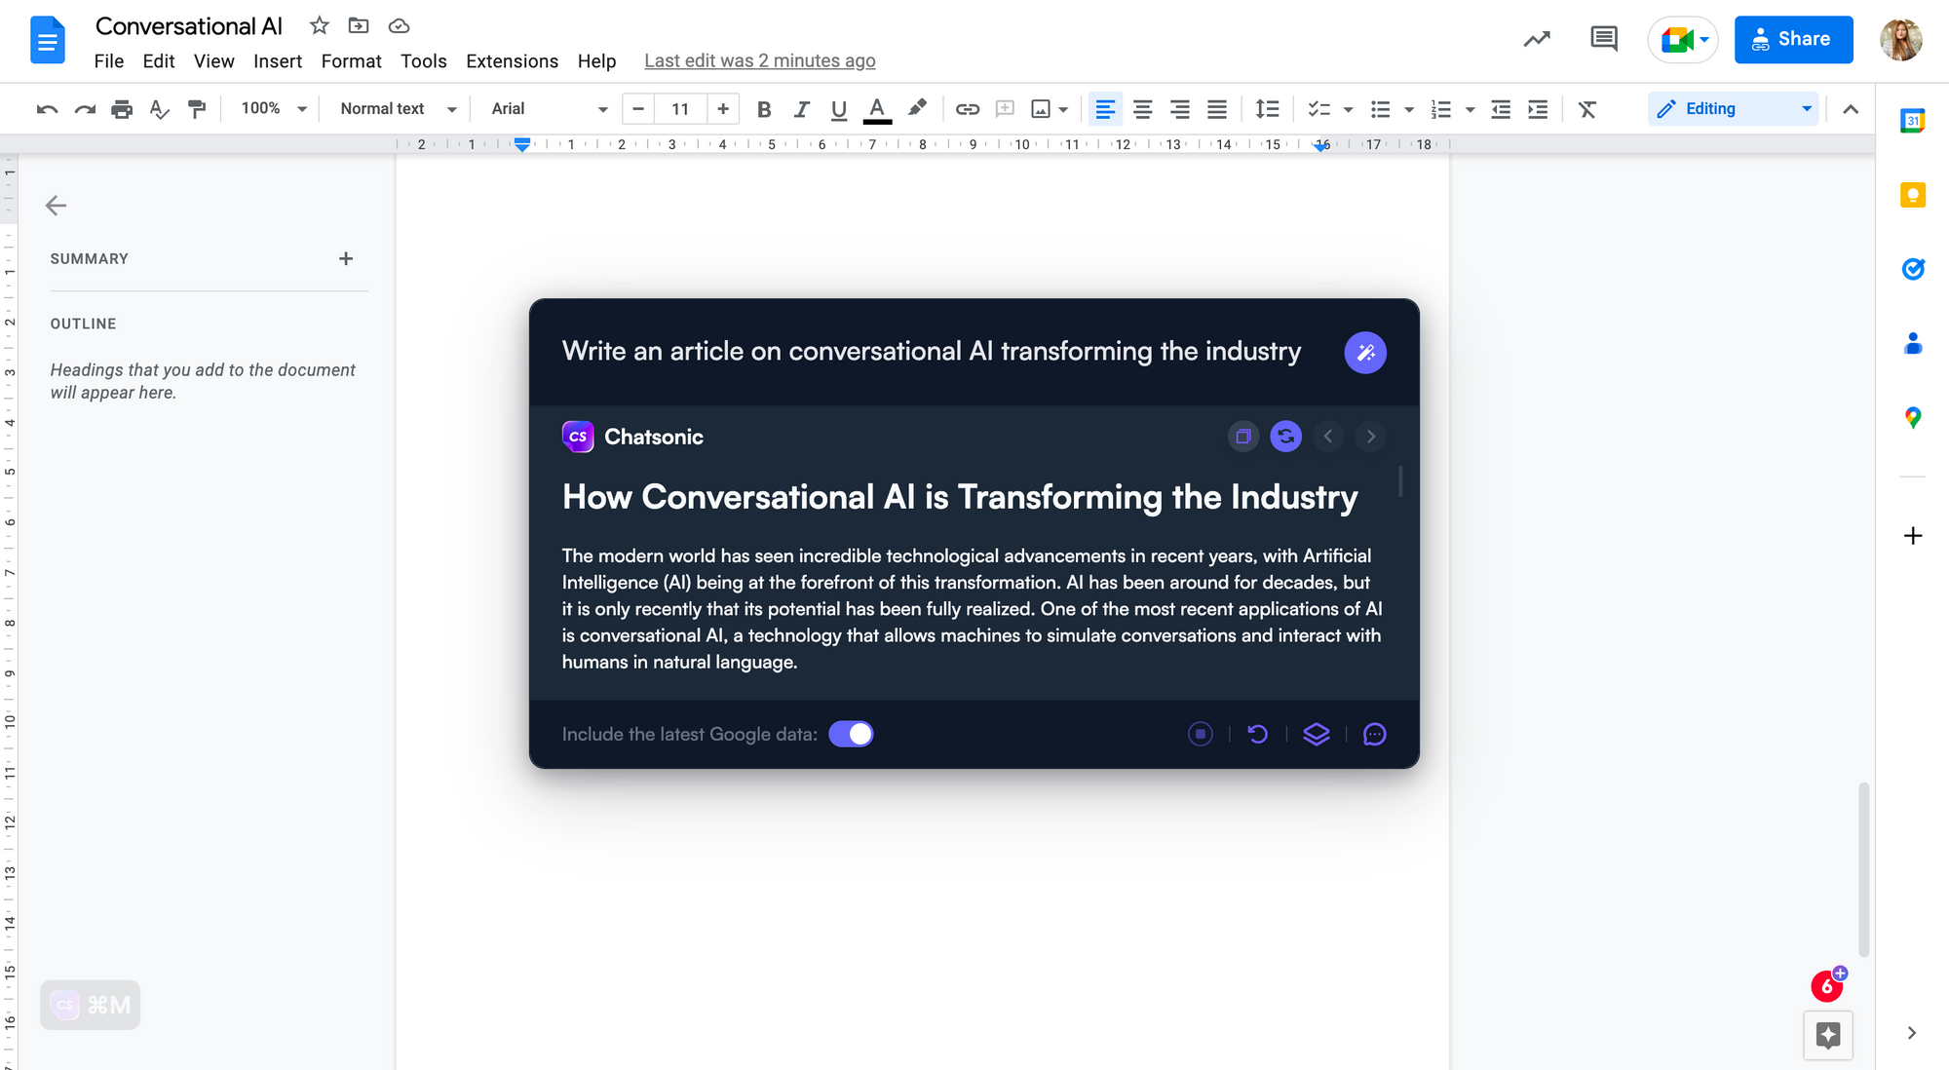1949x1070 pixels.
Task: Regenerate the Chatsonic response
Action: pos(1286,437)
